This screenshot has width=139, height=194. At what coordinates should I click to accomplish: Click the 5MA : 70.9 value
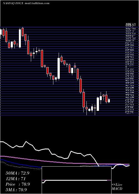(16, 190)
